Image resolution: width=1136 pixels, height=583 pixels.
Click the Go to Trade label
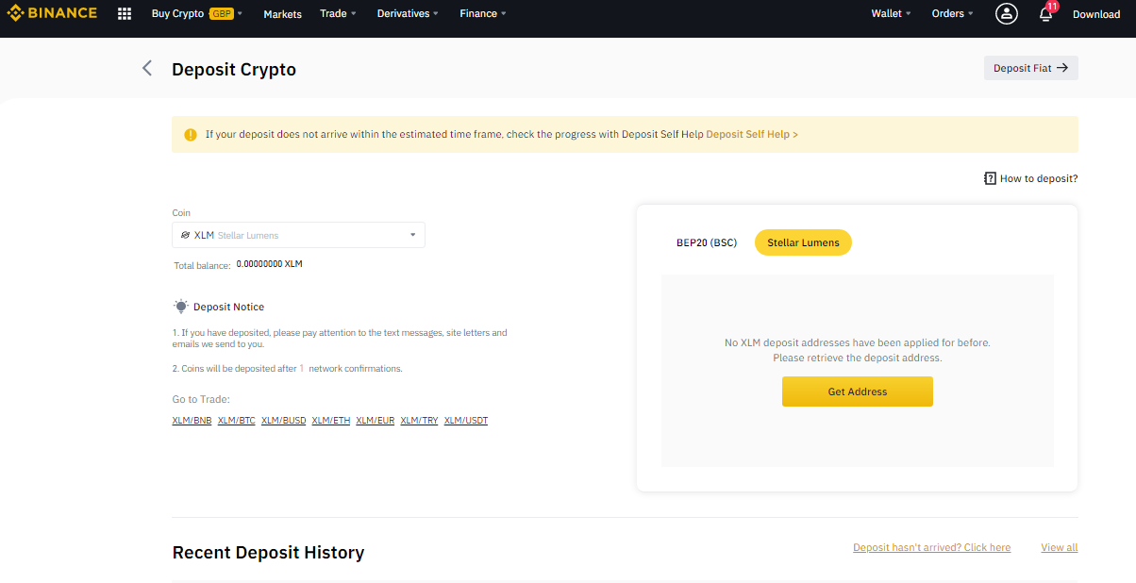click(201, 399)
